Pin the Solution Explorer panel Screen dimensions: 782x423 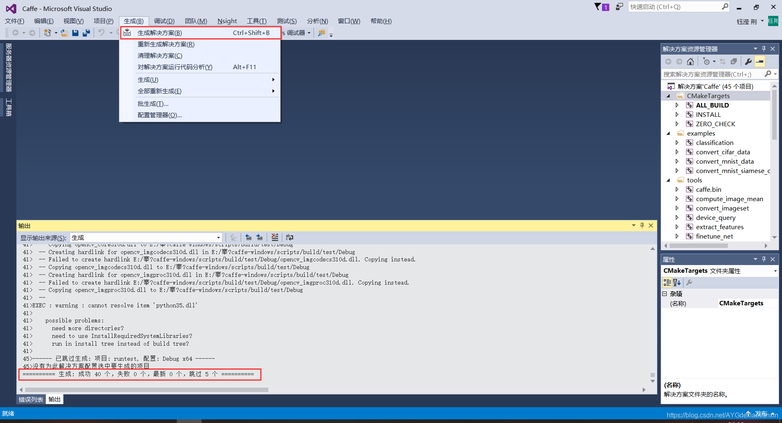click(x=764, y=48)
